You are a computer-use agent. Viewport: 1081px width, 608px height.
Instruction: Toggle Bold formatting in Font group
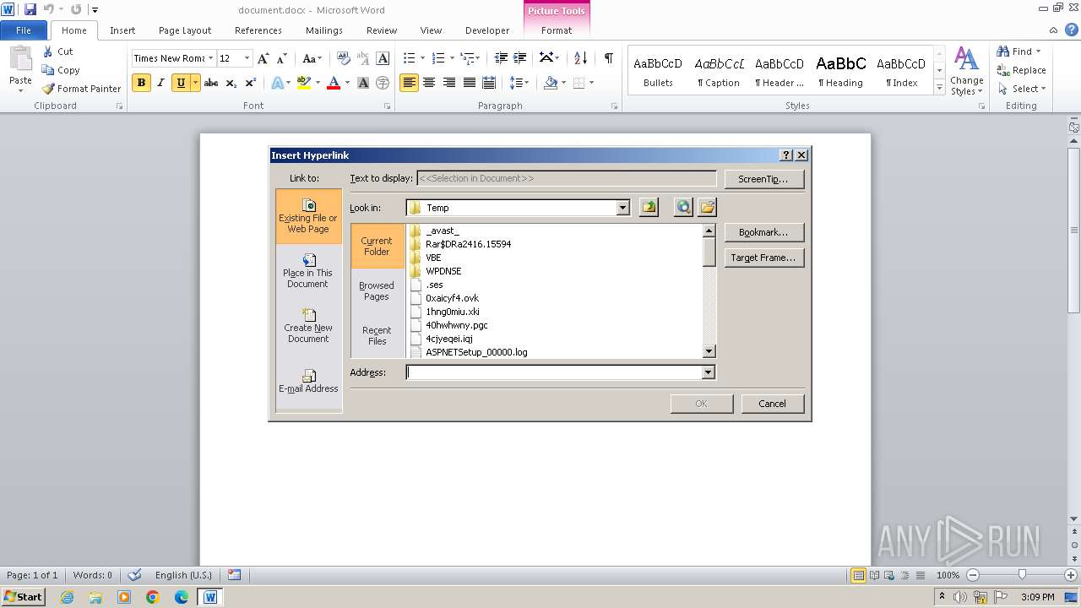point(141,83)
